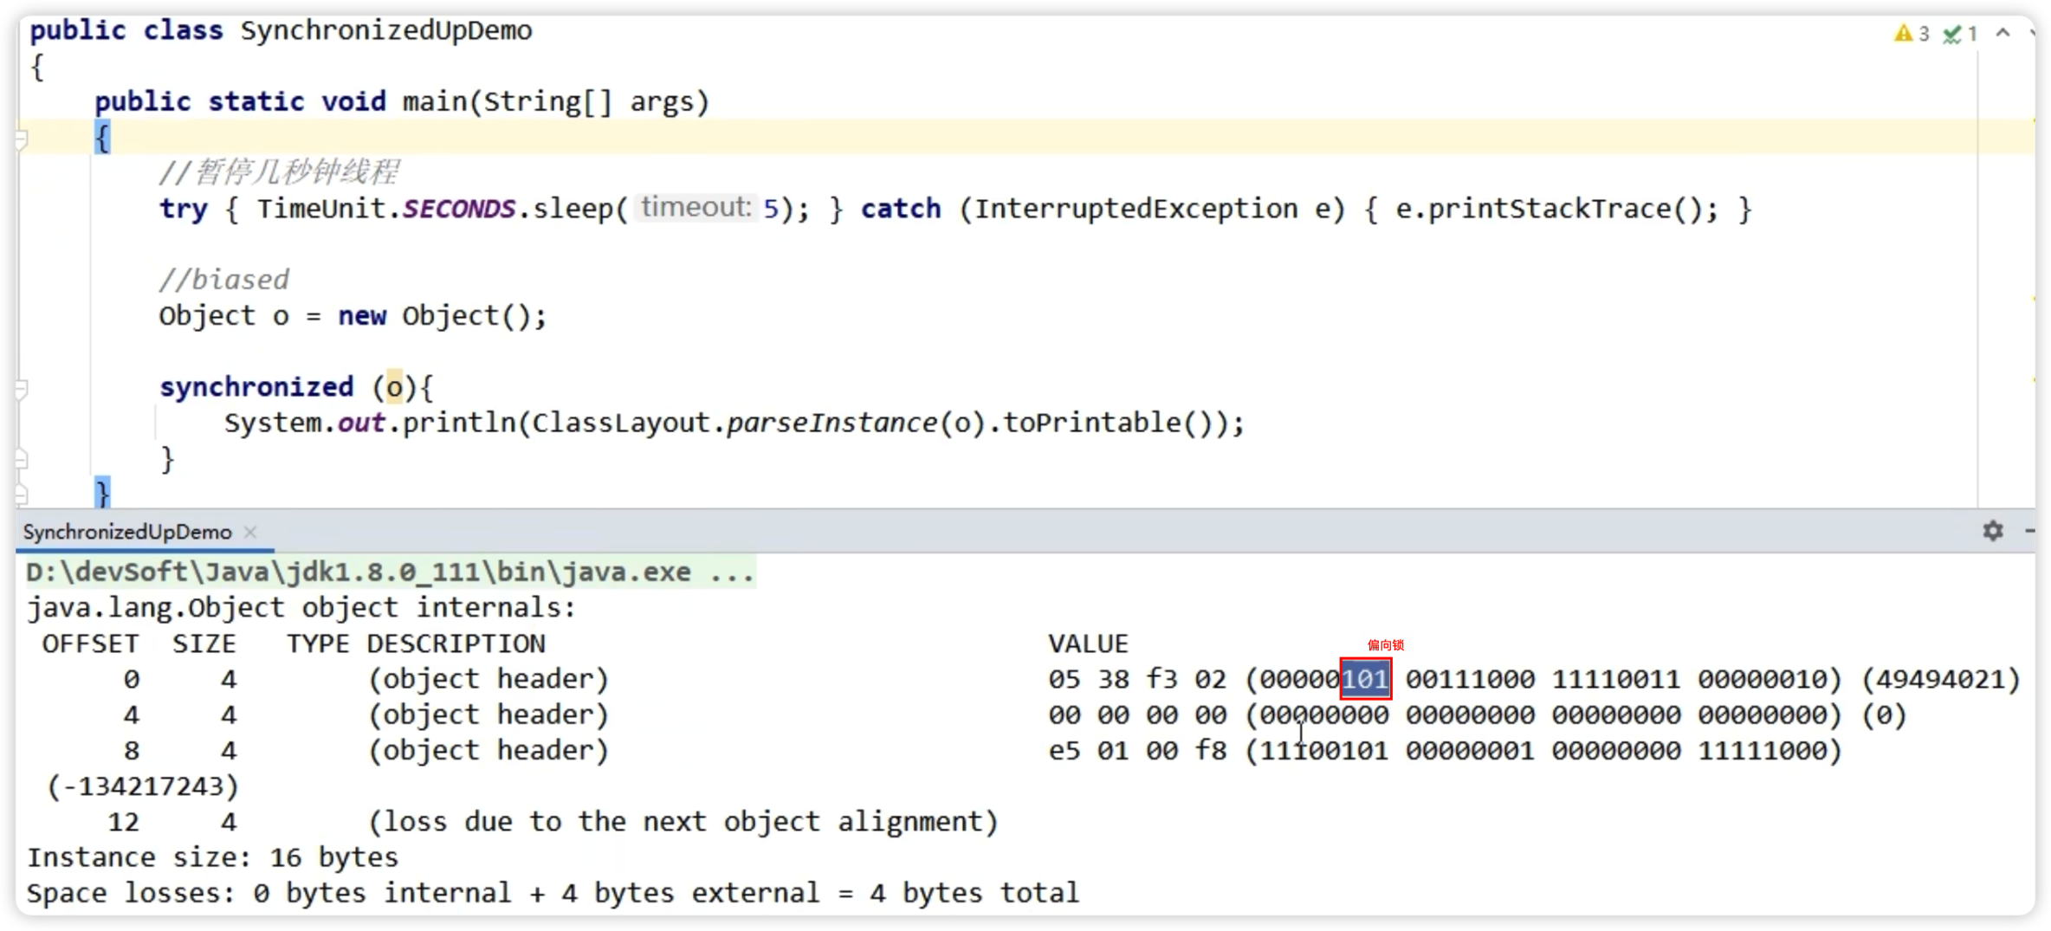Click the new Object() expression

click(x=433, y=316)
